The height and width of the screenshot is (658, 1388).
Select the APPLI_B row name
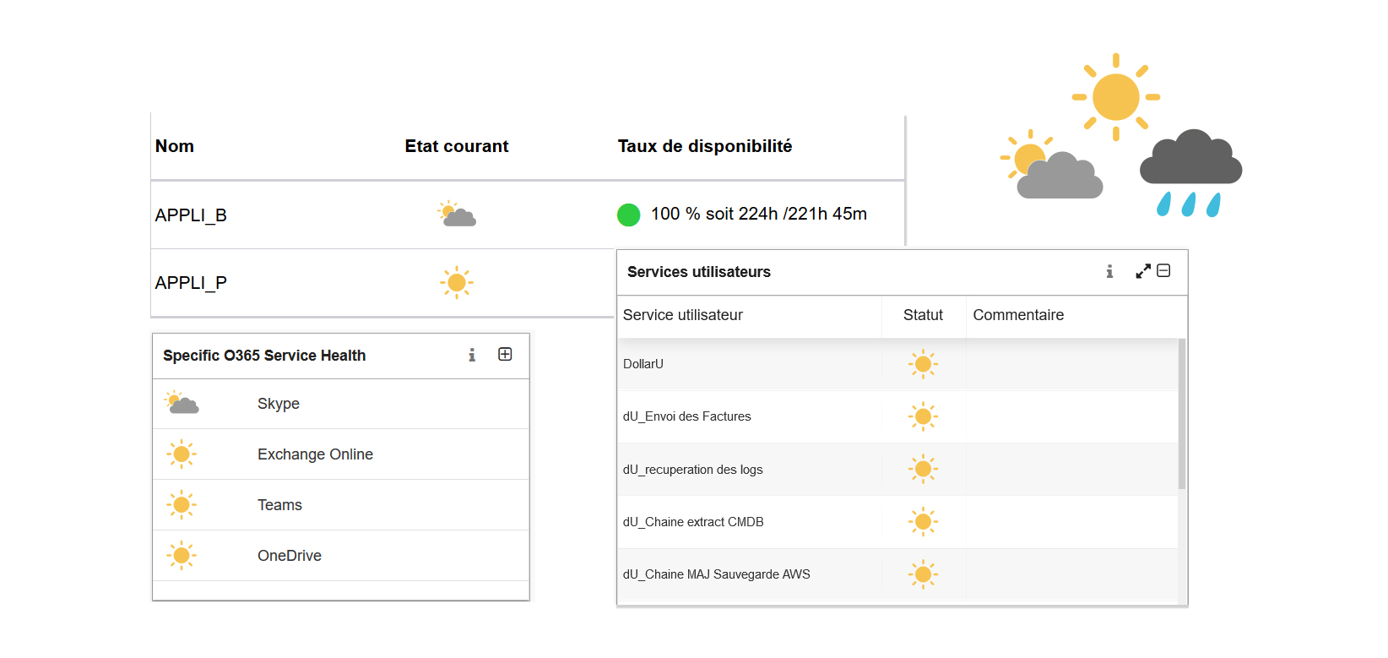[191, 215]
